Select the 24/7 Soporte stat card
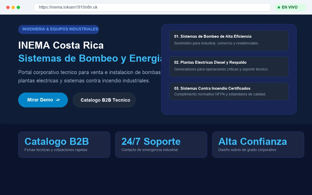The width and height of the screenshot is (312, 195). (x=161, y=145)
